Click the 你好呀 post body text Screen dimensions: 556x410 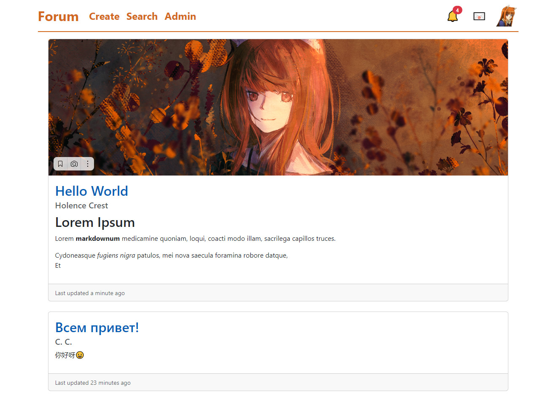pos(65,355)
